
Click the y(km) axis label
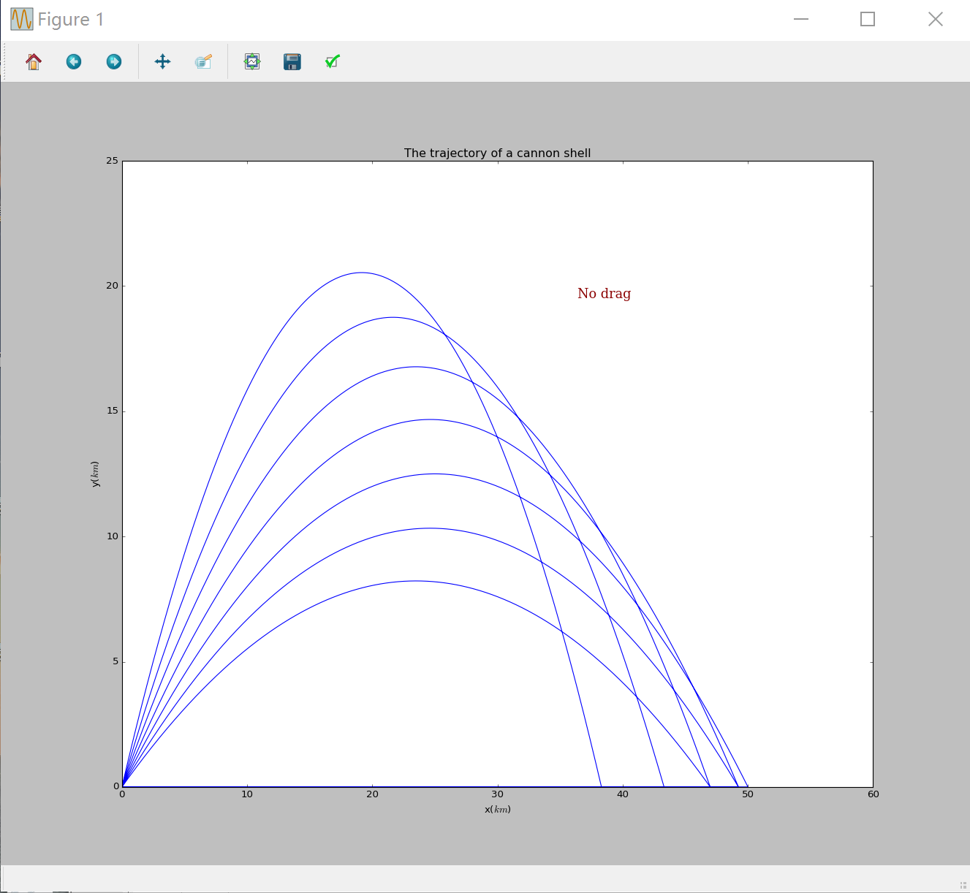(95, 474)
